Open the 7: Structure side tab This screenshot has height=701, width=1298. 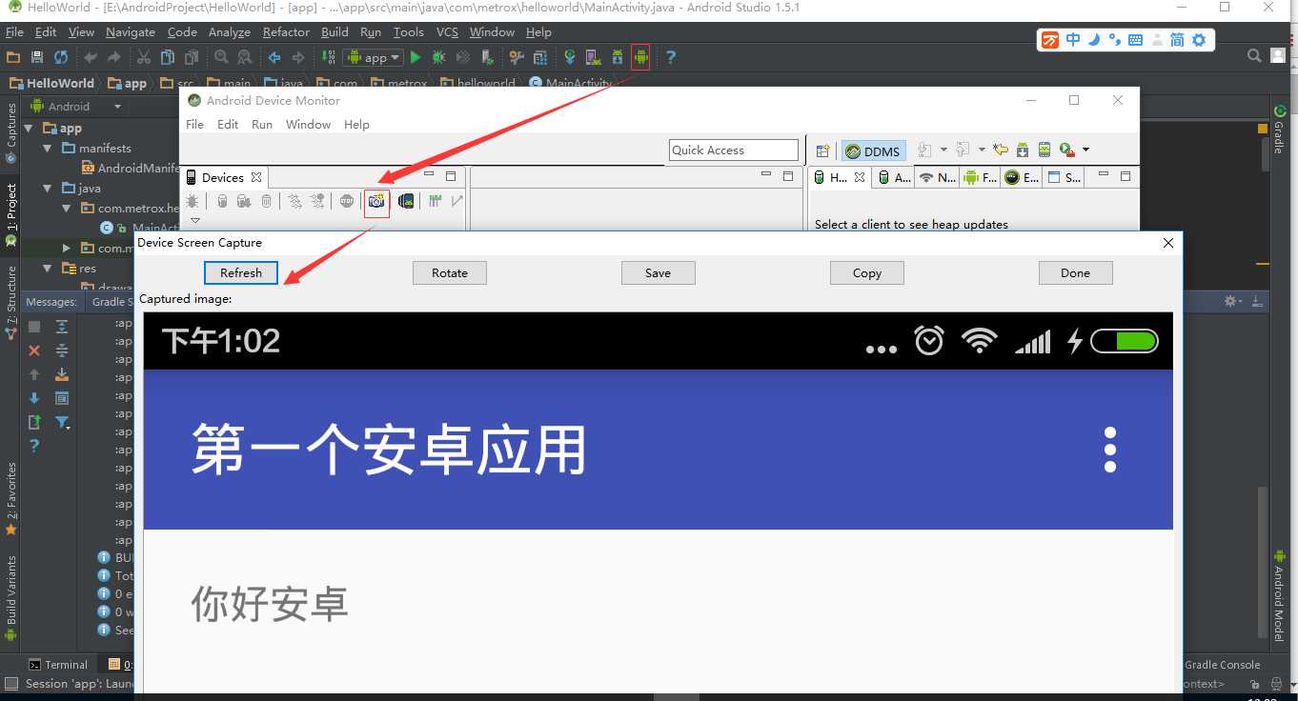pyautogui.click(x=11, y=303)
